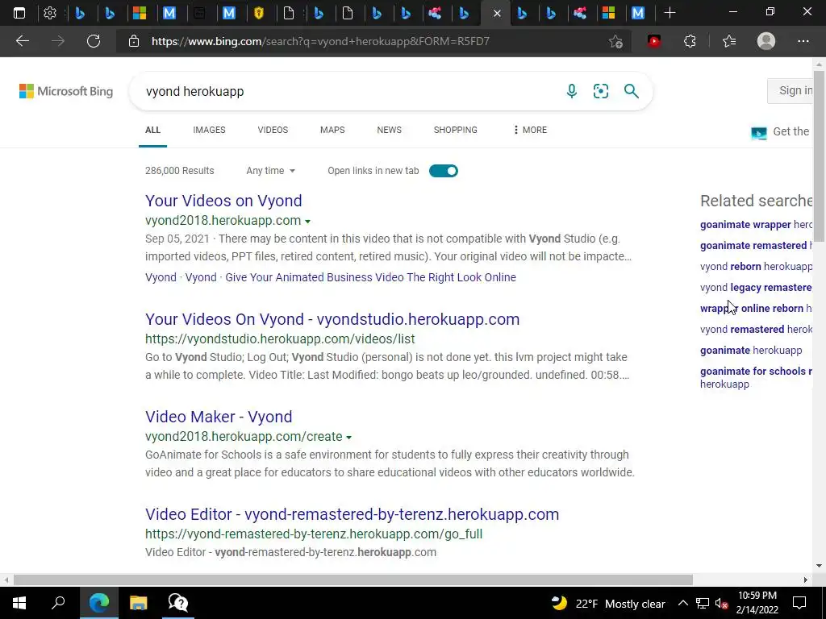The image size is (826, 619).
Task: Submit search with the magnifier icon
Action: pyautogui.click(x=631, y=91)
